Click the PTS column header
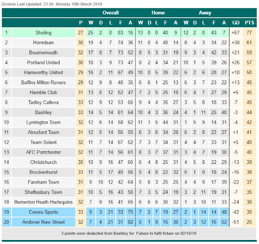Screen dimensions: 259x244 tap(249, 23)
